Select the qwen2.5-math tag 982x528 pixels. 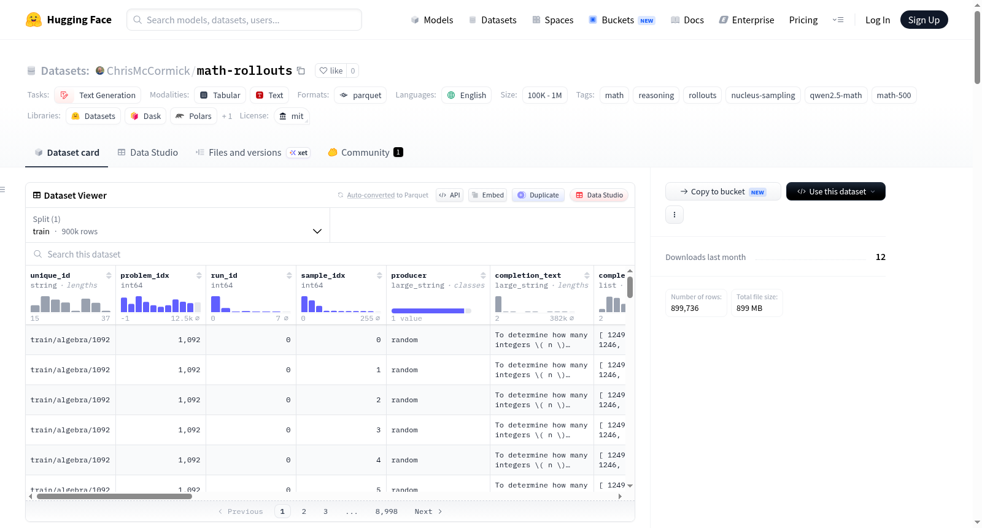click(x=835, y=95)
